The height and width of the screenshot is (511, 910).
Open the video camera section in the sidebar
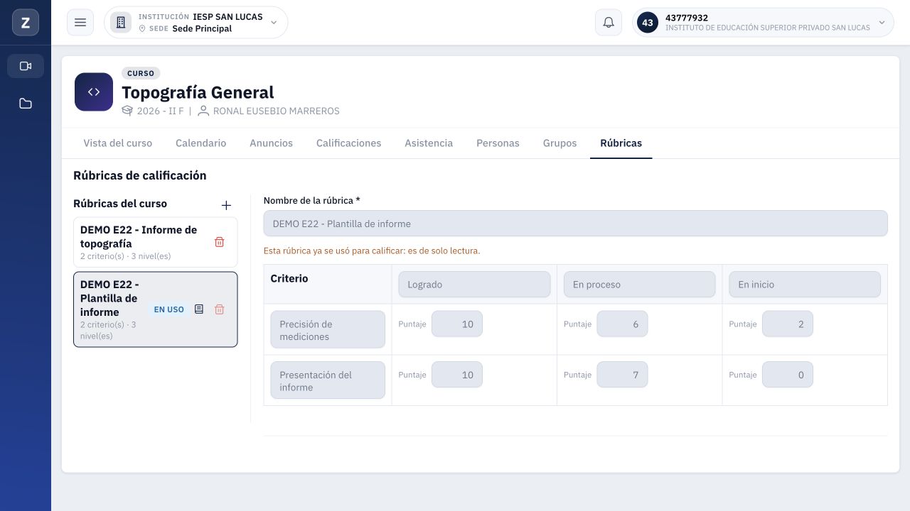(x=26, y=66)
